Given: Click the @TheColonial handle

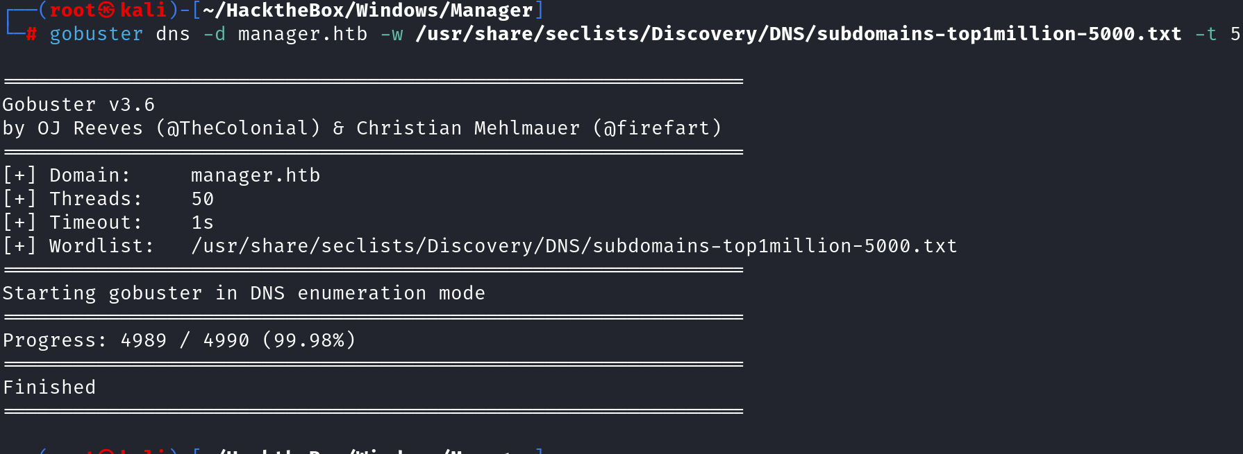Looking at the screenshot, I should coord(238,128).
